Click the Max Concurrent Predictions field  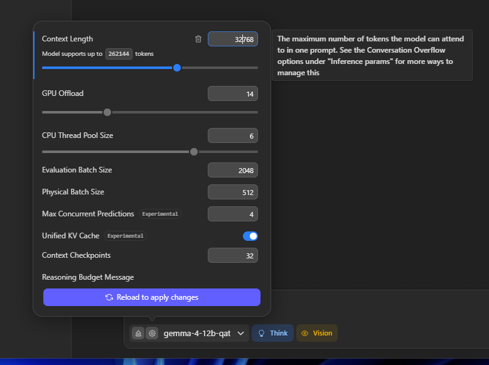233,214
